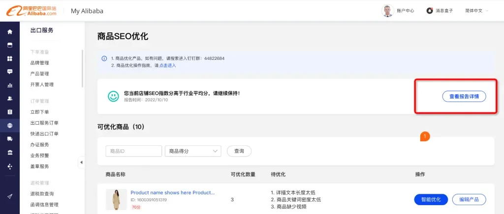Screen dimensions: 504x214
Task: Collapse the side menu with arrow handle
Action: pyautogui.click(x=81, y=162)
